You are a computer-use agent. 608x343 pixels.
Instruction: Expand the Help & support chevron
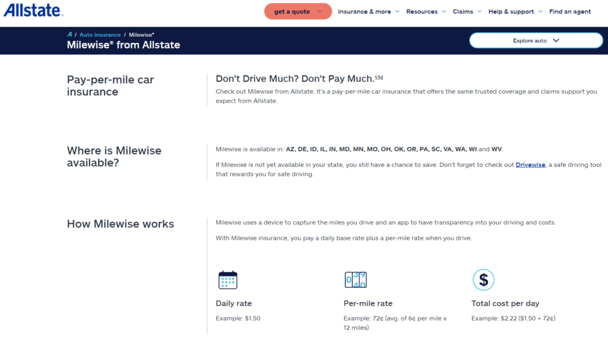pyautogui.click(x=541, y=11)
